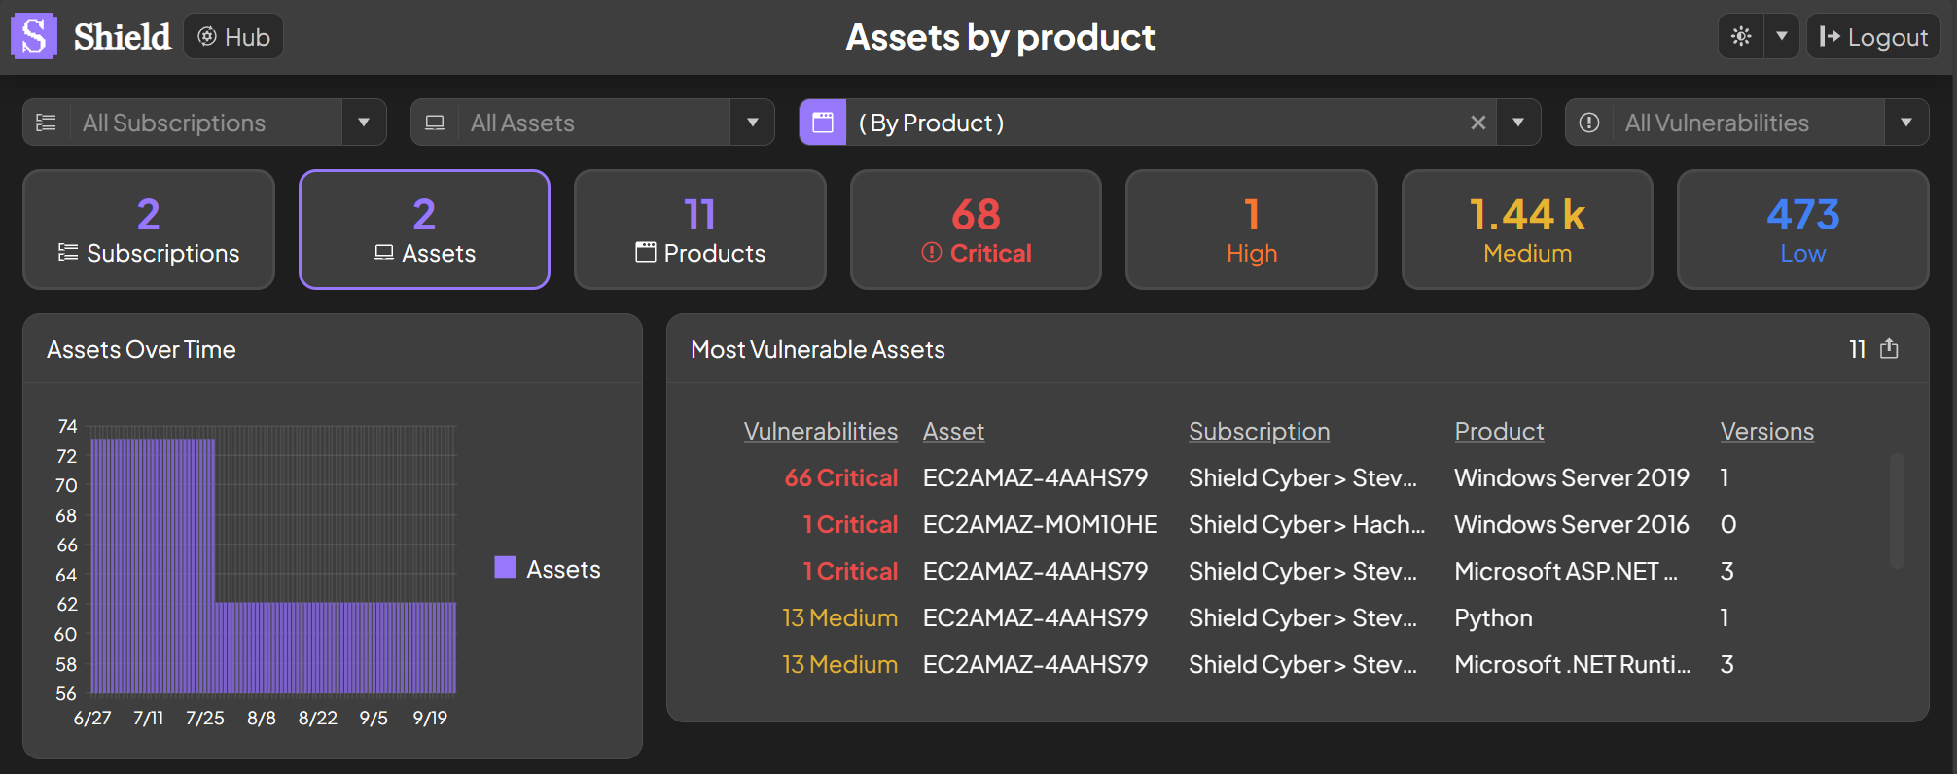Screen dimensions: 1957x774
Task: Click Windows Server 2016 product cell
Action: [x=1572, y=524]
